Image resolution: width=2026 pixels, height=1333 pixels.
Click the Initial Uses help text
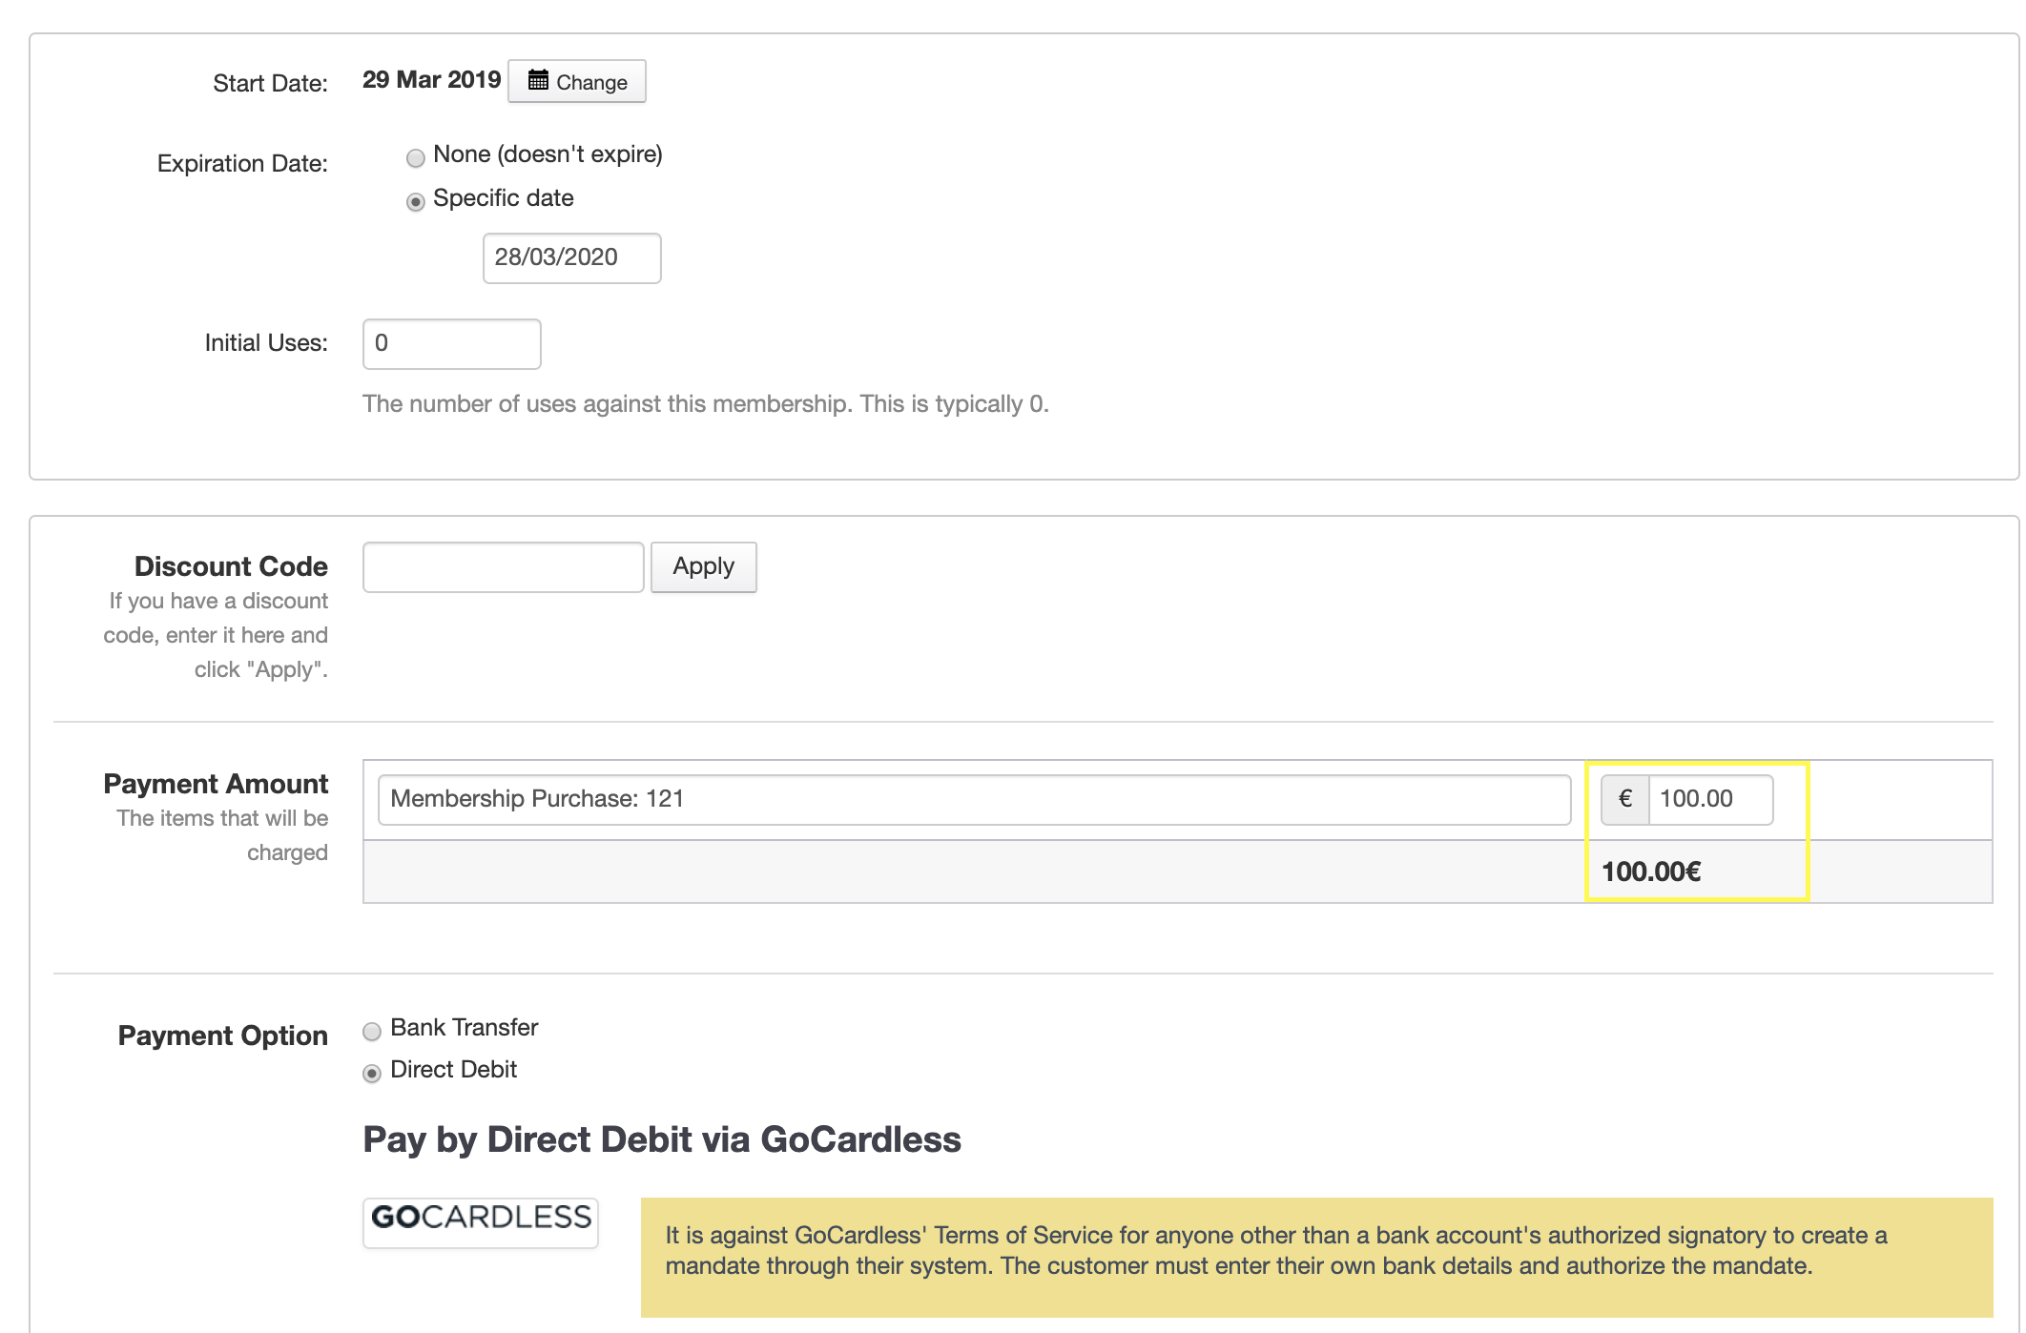coord(705,404)
